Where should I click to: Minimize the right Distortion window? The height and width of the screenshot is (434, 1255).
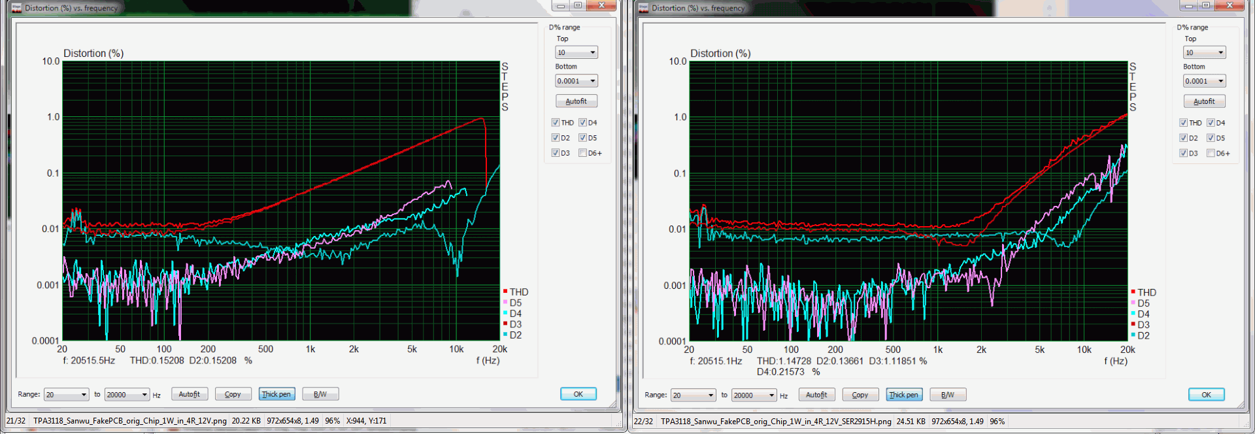[x=1188, y=5]
